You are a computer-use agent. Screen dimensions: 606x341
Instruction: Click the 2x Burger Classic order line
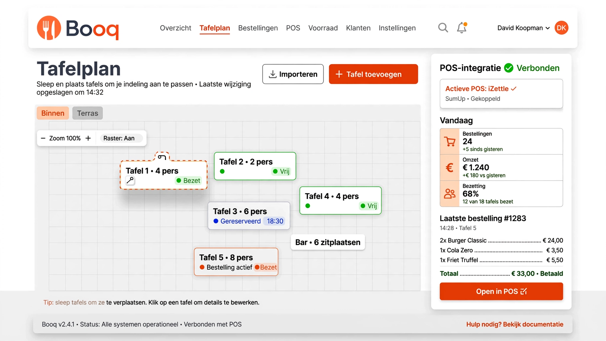501,240
